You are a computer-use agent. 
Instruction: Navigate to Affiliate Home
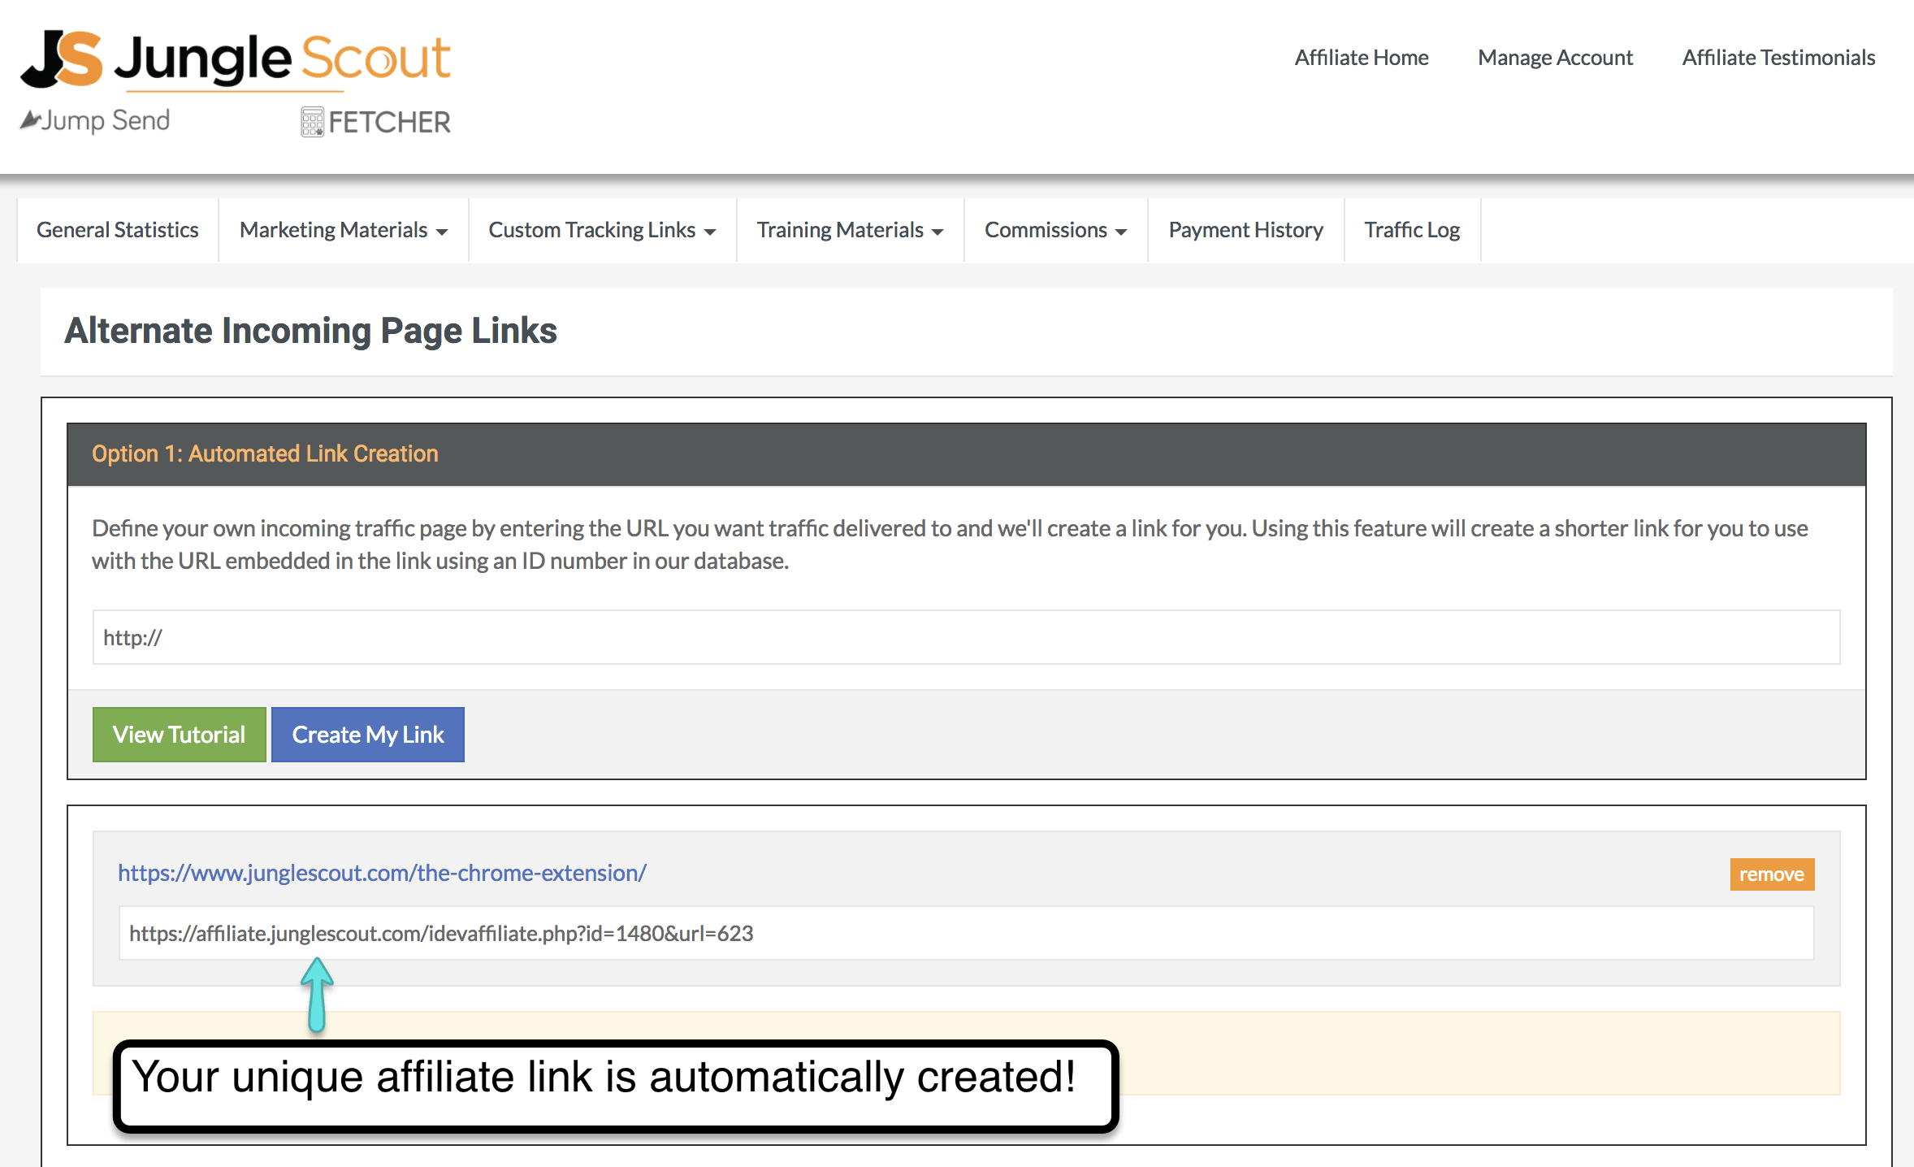(1361, 58)
